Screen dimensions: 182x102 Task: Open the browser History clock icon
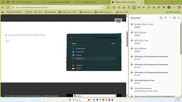(129, 7)
